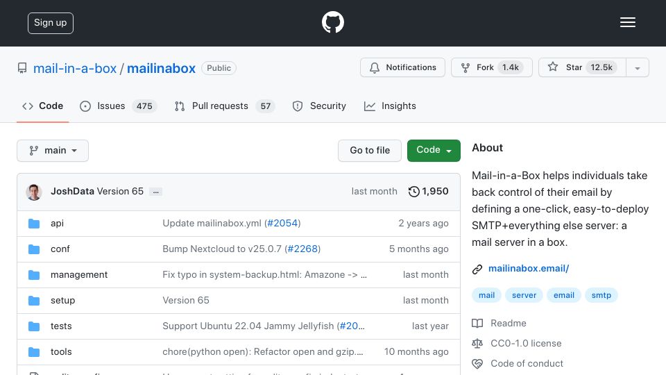Image resolution: width=666 pixels, height=375 pixels.
Task: Click the setup folder icon
Action: point(34,301)
